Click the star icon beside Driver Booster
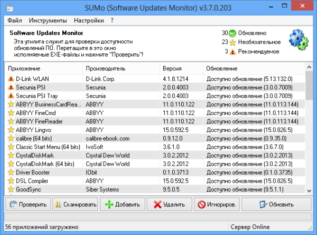317x235 pixels. tap(11, 173)
